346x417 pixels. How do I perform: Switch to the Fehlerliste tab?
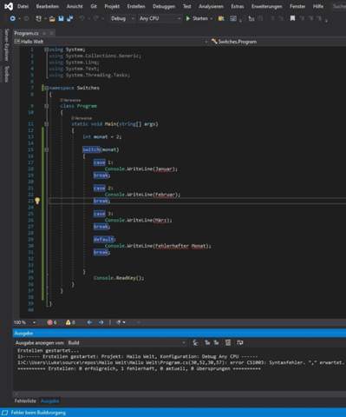tap(25, 401)
